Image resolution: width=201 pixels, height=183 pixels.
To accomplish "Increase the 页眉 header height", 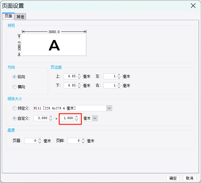I will (x=40, y=140).
